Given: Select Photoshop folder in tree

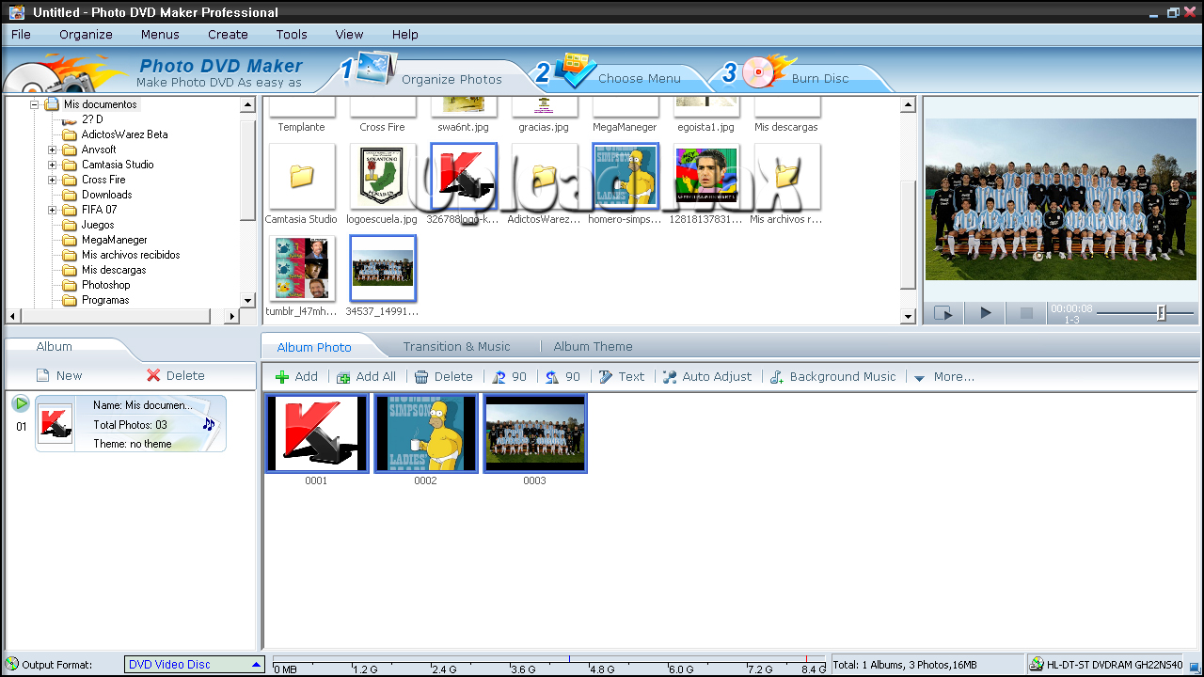Looking at the screenshot, I should click(105, 285).
